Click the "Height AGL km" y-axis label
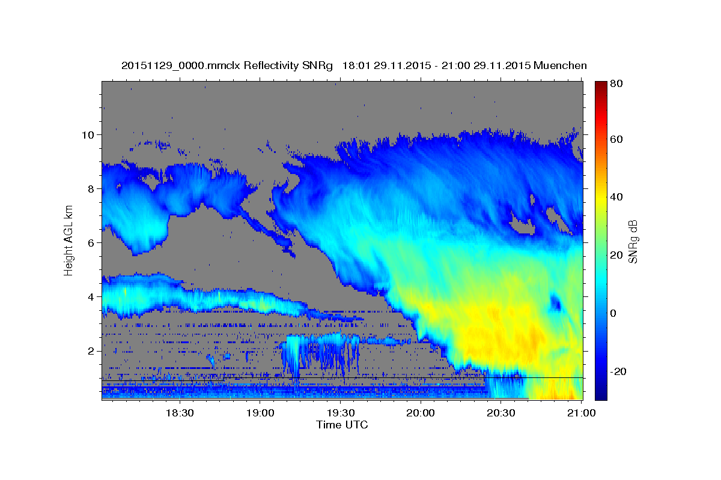 click(69, 241)
